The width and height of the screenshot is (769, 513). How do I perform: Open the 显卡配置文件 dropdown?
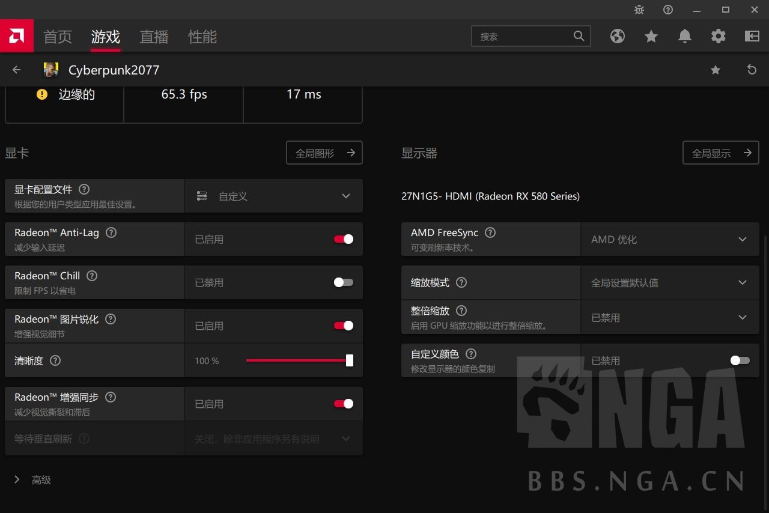coord(273,196)
